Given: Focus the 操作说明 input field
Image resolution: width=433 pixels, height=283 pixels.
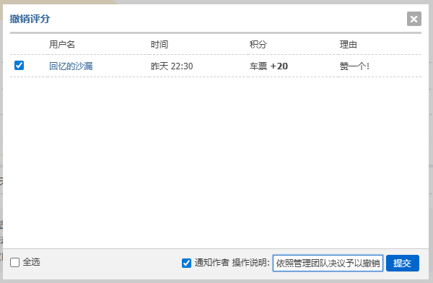Looking at the screenshot, I should click(328, 263).
